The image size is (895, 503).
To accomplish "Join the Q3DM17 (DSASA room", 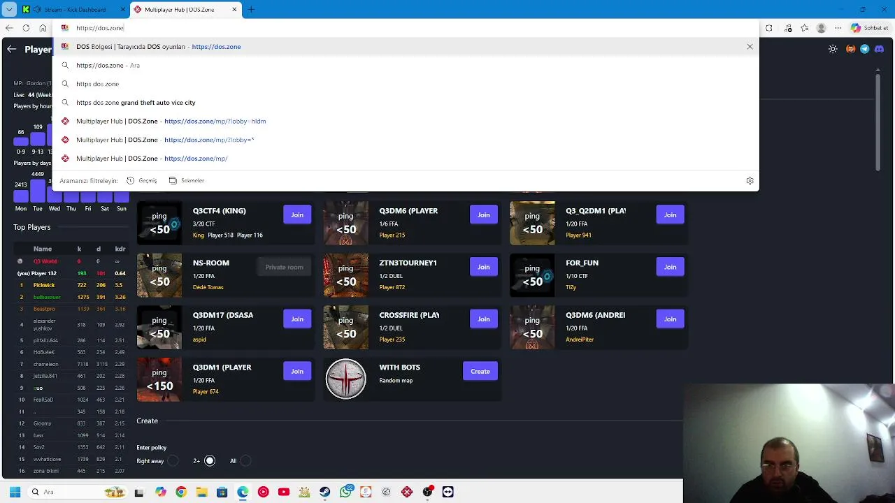I will click(297, 319).
